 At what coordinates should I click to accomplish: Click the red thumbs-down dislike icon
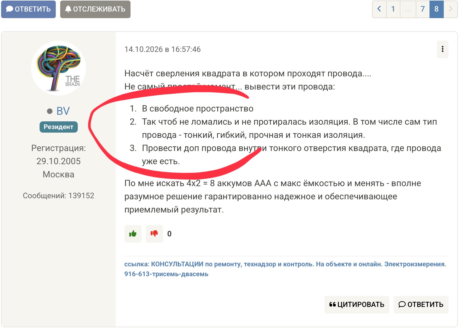(154, 234)
